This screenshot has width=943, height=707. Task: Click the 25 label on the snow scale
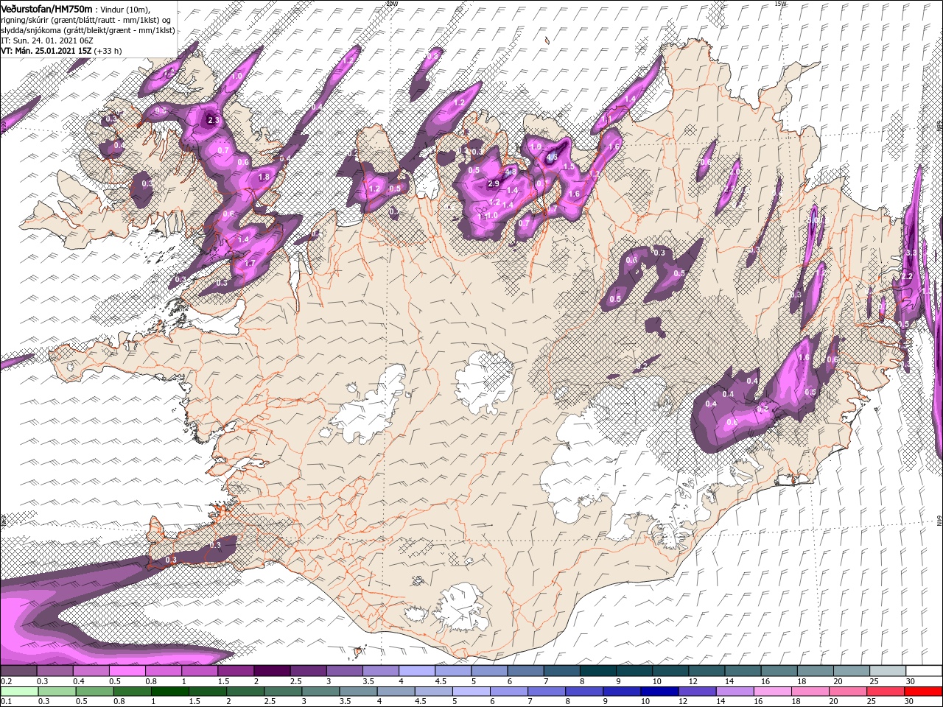pyautogui.click(x=874, y=681)
